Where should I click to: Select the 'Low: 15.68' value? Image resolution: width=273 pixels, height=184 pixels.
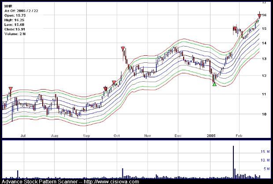point(14,25)
